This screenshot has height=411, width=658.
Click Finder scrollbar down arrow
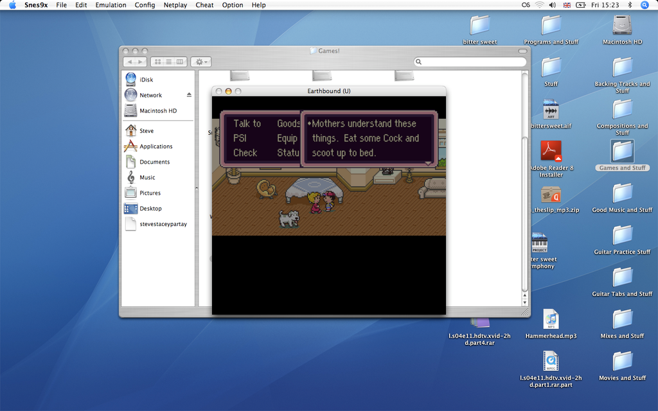coord(524,302)
